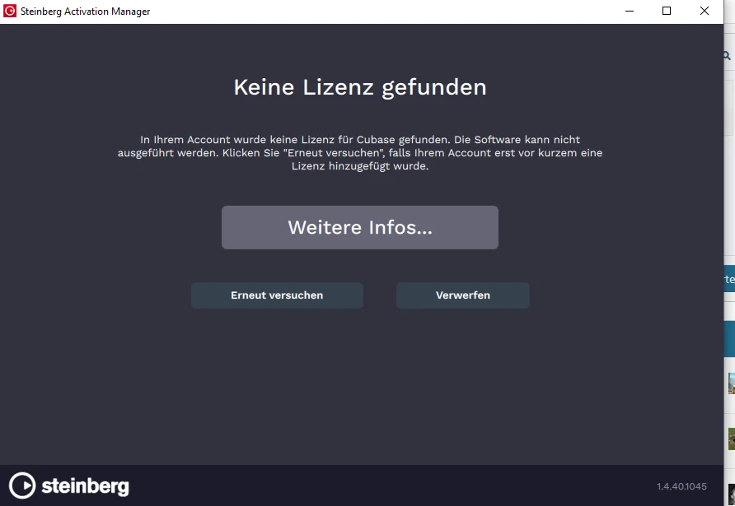Click the version number 1.4.40.1045
The image size is (735, 506).
681,486
